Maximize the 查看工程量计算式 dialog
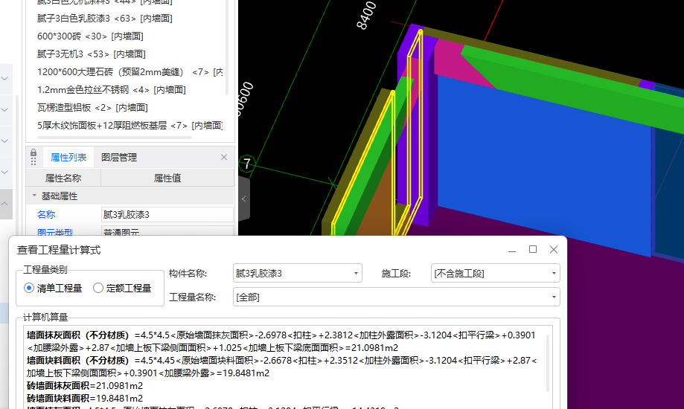 coord(533,249)
